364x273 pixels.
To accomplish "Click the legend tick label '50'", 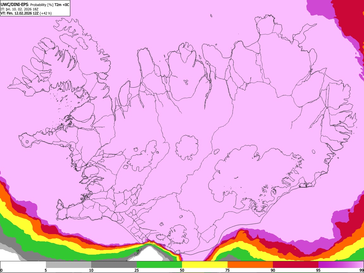I will 182,270.
